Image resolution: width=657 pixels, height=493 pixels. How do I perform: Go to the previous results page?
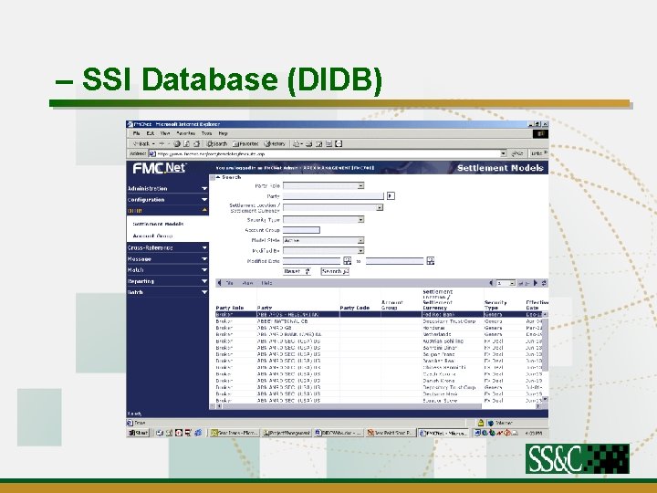tap(492, 283)
